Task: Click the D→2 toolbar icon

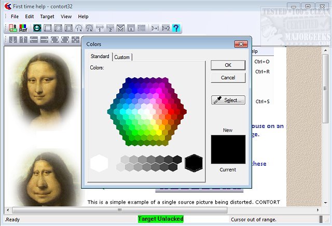Action: [165, 28]
